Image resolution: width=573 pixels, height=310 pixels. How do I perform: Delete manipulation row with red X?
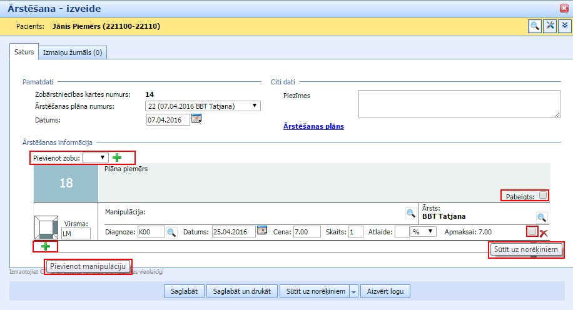point(544,233)
